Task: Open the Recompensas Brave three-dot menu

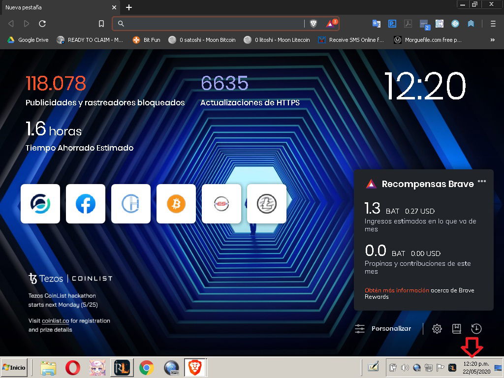Action: point(481,181)
